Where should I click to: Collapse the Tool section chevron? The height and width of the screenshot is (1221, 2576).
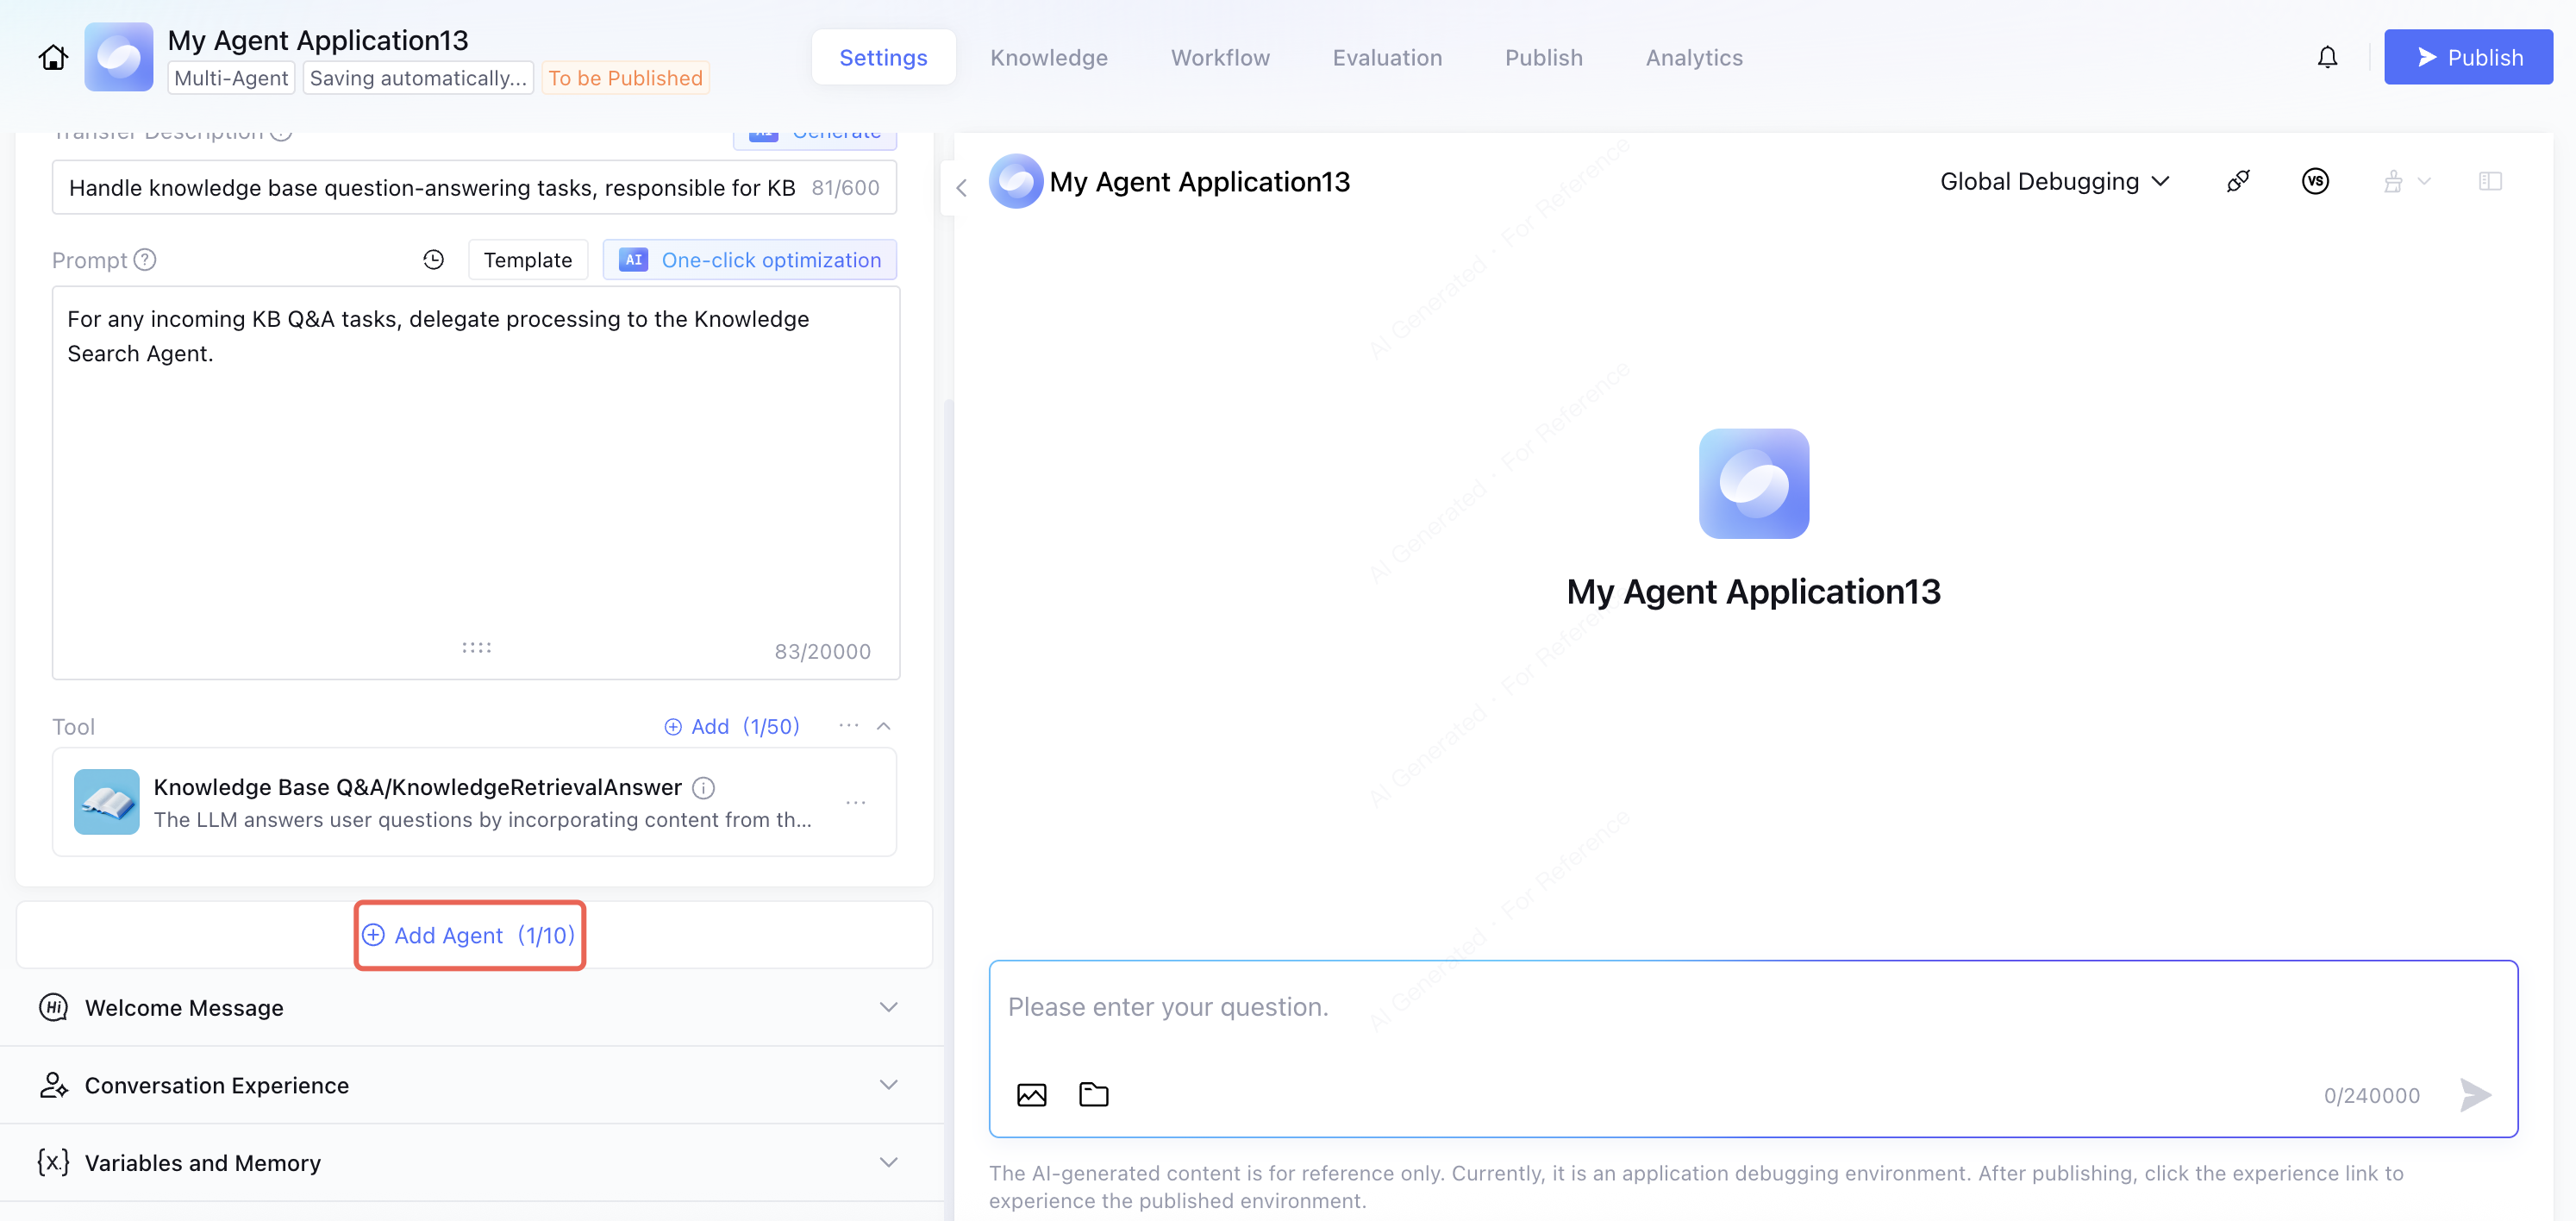883,727
